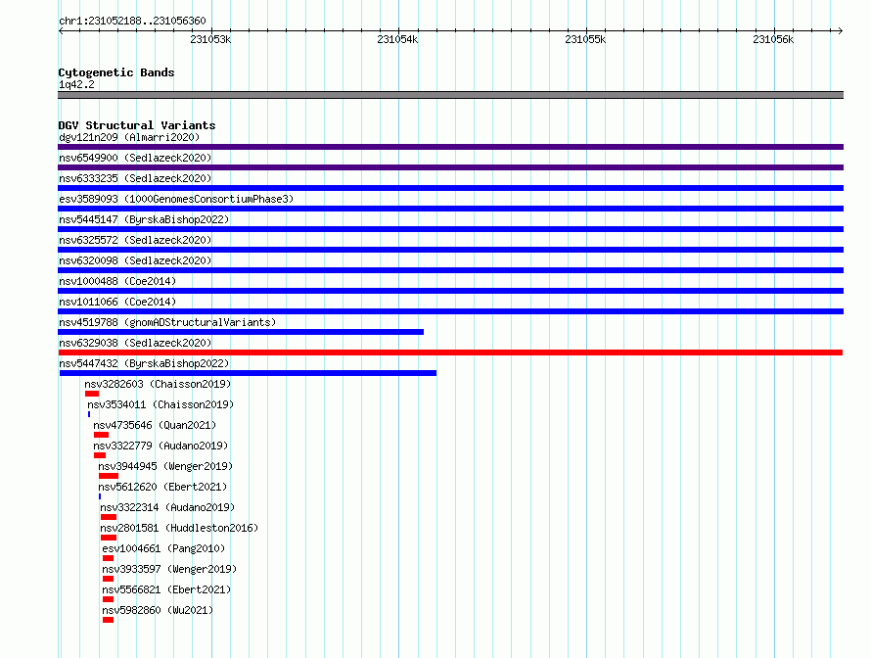Click the red bar for nsv3322779

[x=100, y=455]
